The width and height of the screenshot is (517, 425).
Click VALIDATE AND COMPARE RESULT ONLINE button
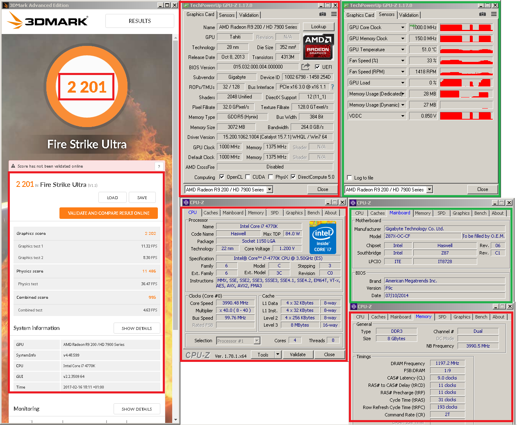point(109,213)
